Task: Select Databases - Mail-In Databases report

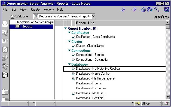Action: tap(96, 78)
